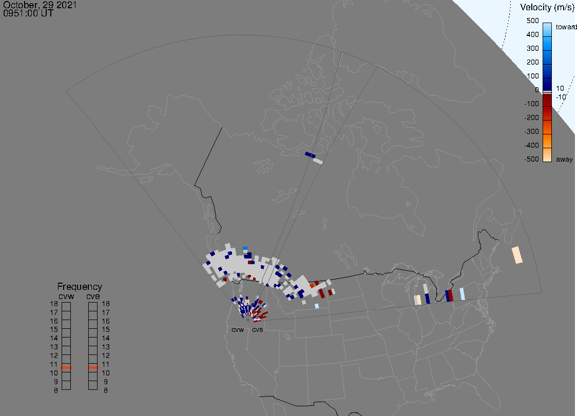Click "18" left of the cvw frequency bar

(x=54, y=304)
